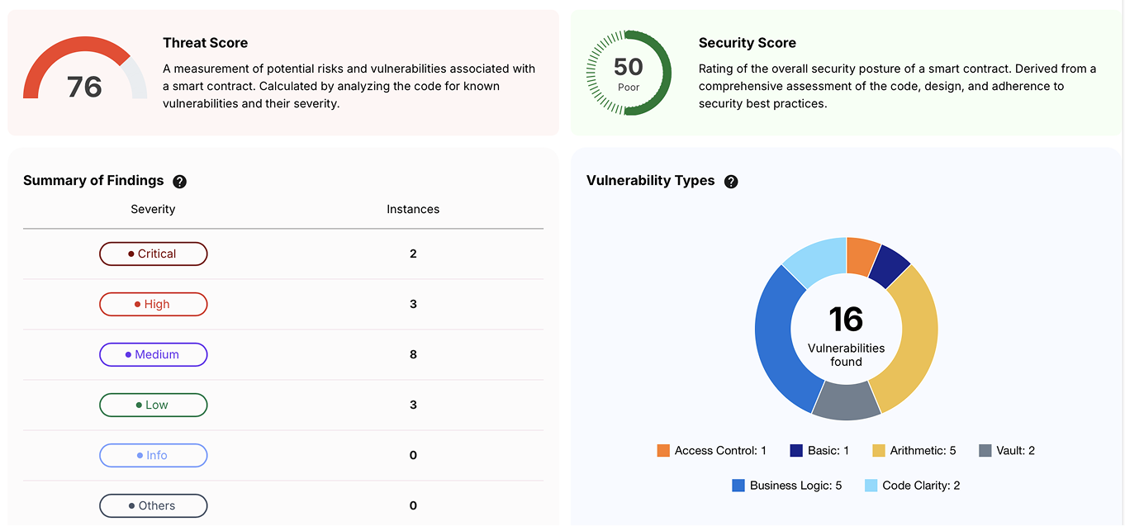Click the Security Score ring showing 50

tap(629, 73)
